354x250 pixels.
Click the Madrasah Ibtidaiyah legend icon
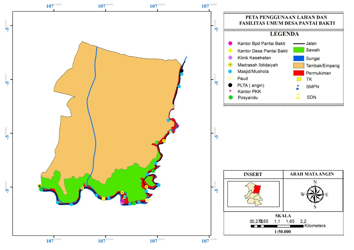pos(230,65)
